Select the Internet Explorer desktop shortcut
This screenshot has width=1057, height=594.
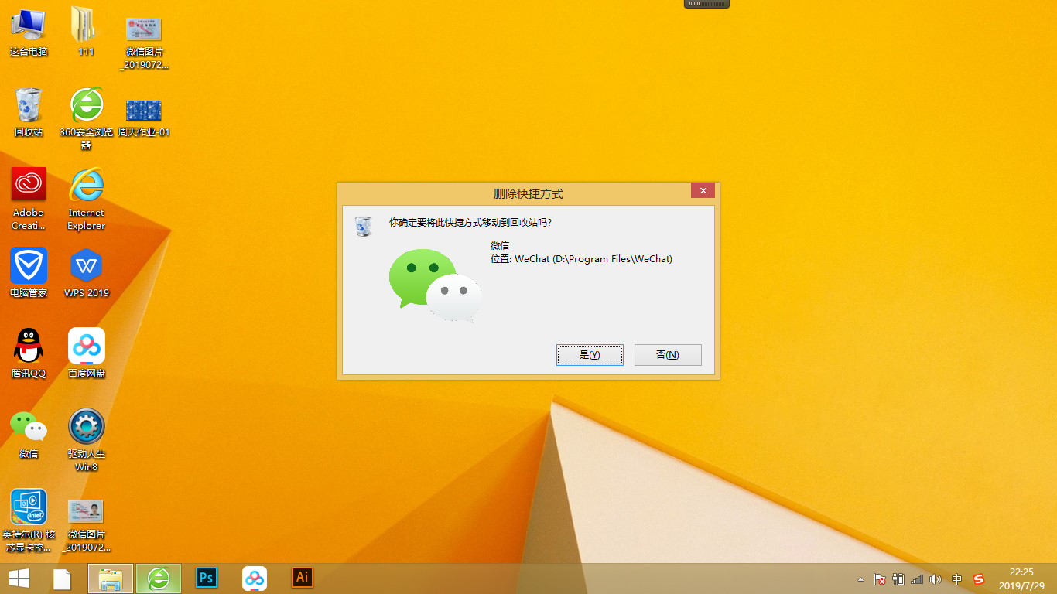pos(86,200)
